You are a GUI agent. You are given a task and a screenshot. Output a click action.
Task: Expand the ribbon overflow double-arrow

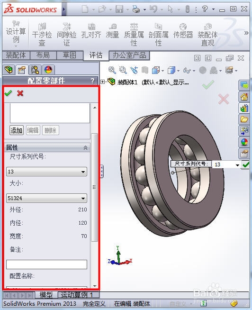click(x=246, y=33)
